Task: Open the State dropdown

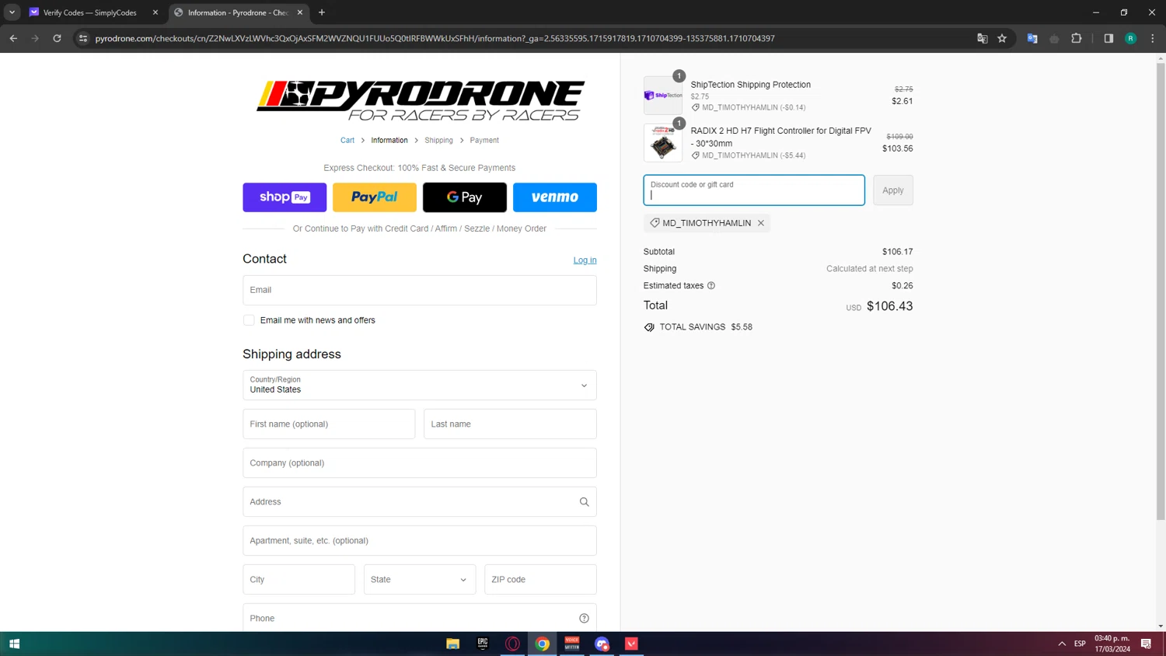Action: 420,580
